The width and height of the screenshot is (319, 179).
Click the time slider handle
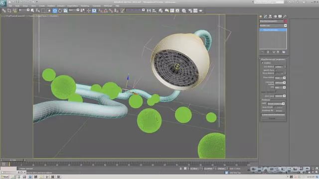point(12,160)
